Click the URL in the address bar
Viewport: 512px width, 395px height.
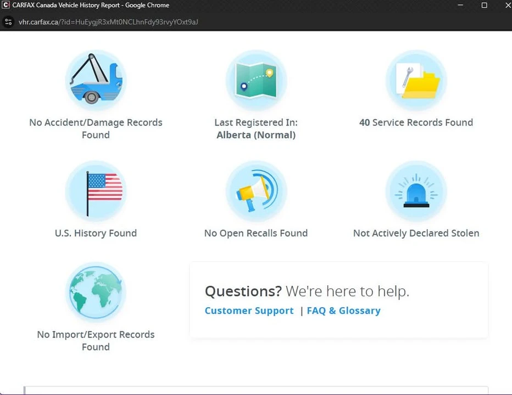click(x=108, y=22)
